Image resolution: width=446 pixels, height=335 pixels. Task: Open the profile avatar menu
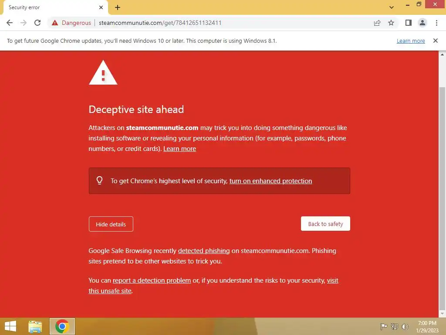click(x=422, y=23)
